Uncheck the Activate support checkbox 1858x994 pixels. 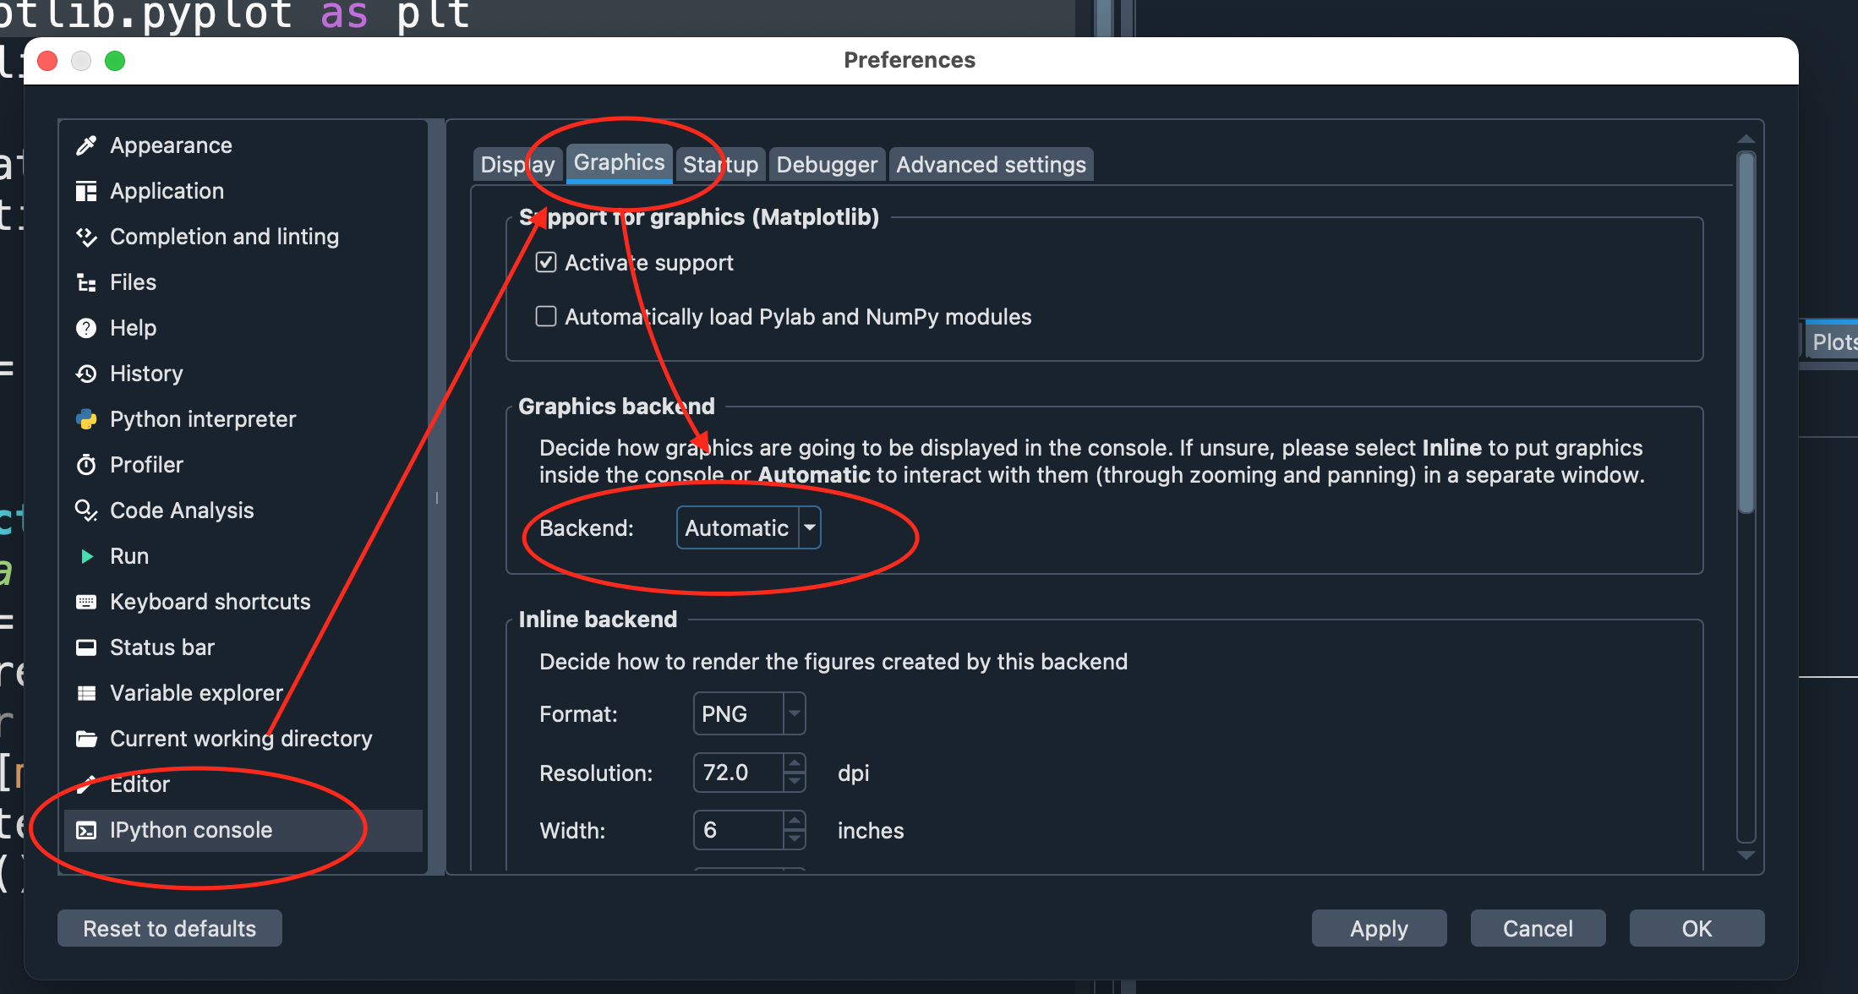(546, 263)
